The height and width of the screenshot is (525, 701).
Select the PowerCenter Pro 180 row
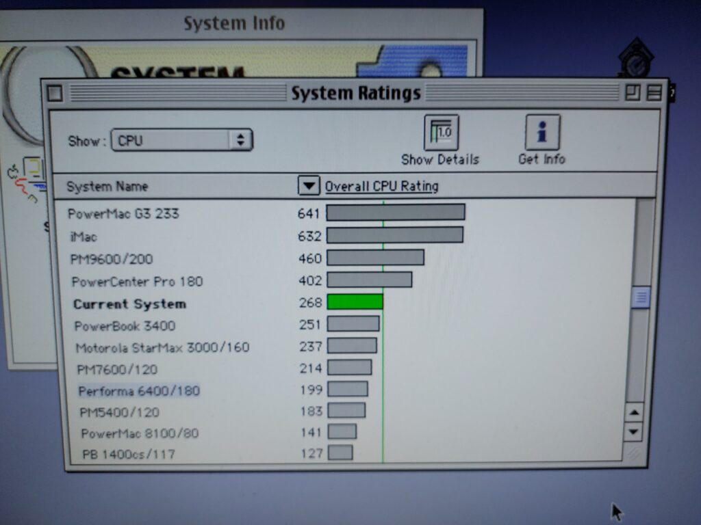coord(344,281)
